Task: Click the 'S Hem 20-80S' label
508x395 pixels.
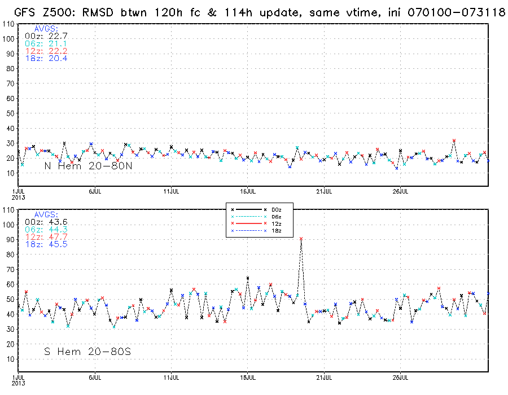Action: (87, 352)
